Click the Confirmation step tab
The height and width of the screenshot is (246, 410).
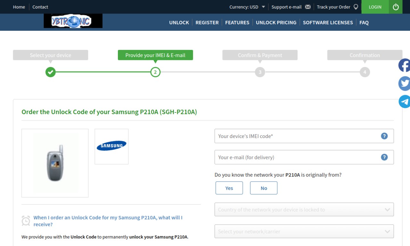pos(365,55)
